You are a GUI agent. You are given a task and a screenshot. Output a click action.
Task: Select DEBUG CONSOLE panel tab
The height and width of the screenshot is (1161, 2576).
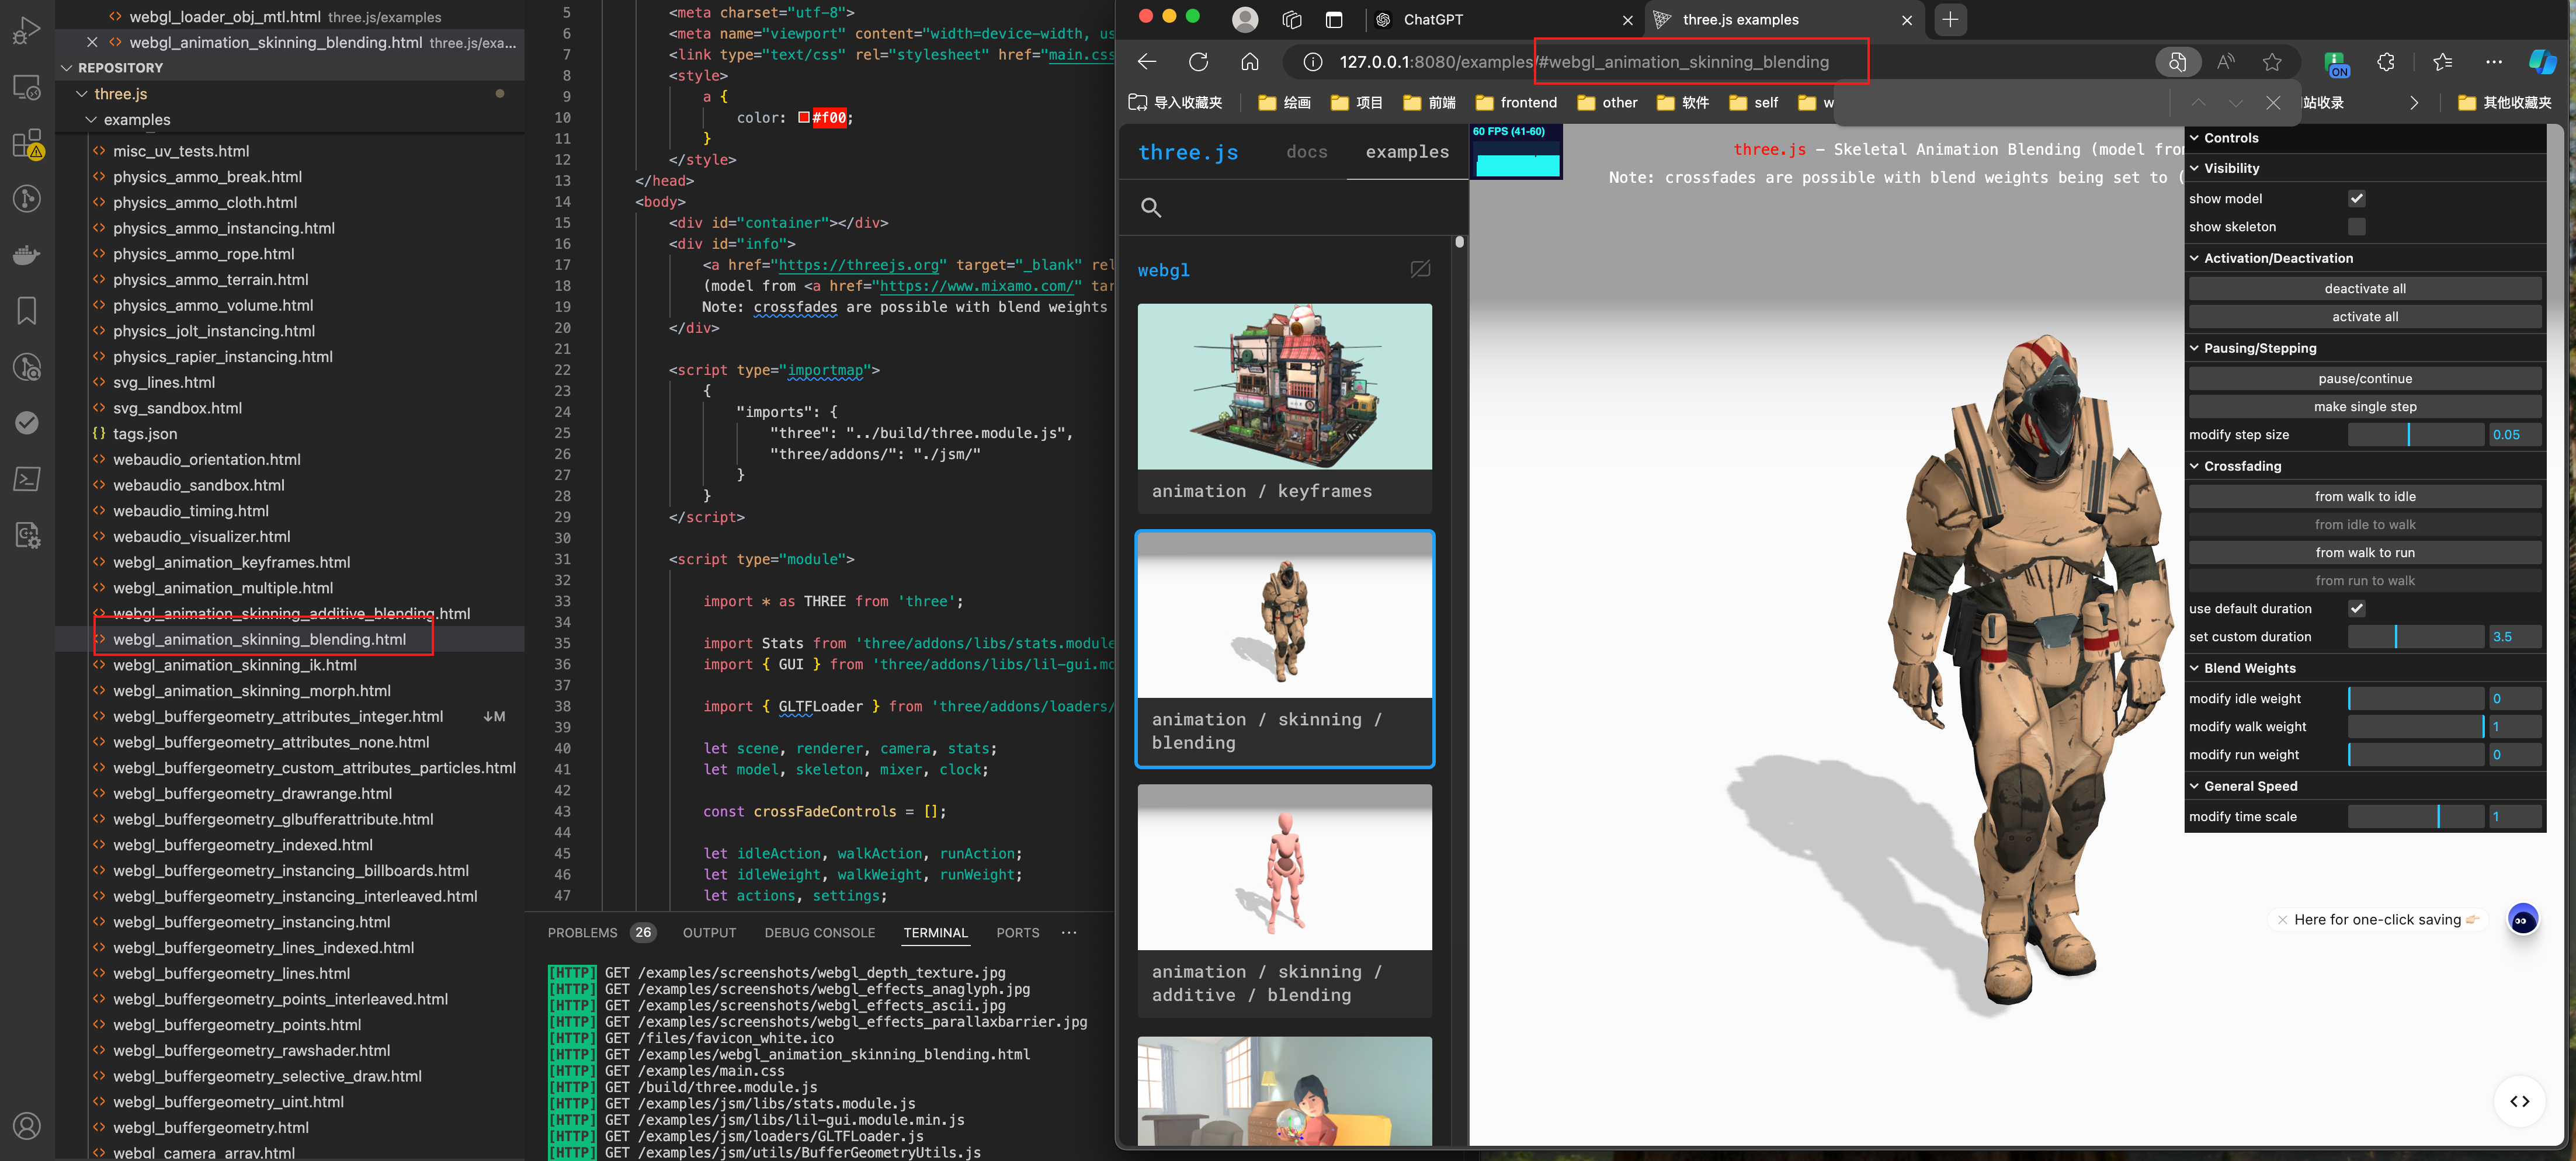(819, 933)
